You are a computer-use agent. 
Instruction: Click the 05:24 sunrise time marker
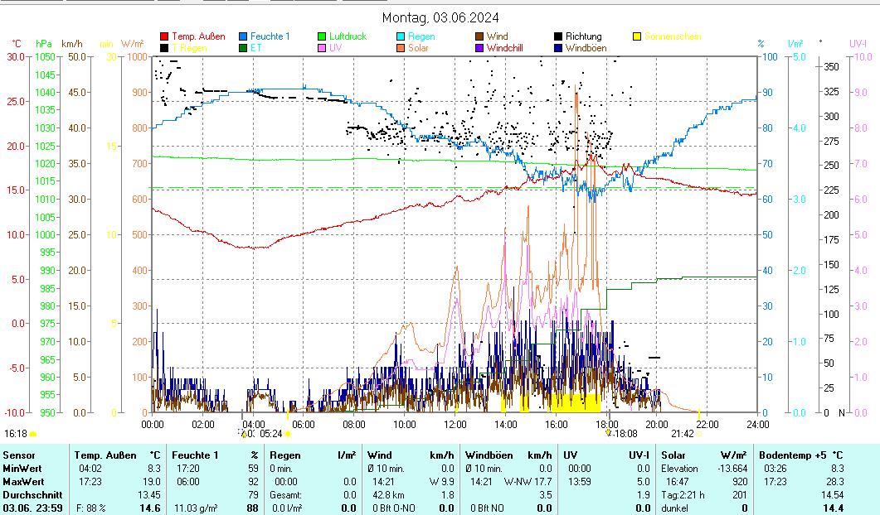click(x=271, y=433)
